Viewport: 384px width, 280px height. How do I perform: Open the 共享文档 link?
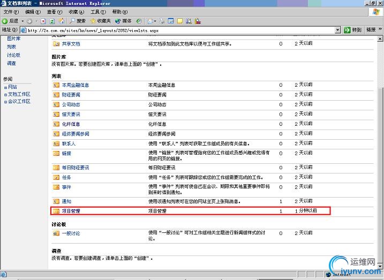tap(71, 44)
